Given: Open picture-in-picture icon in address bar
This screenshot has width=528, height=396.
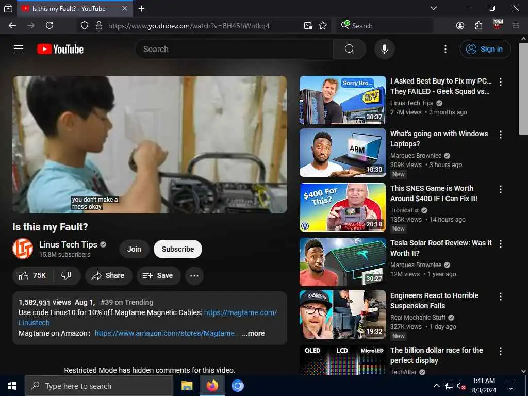Looking at the screenshot, I should click(308, 26).
